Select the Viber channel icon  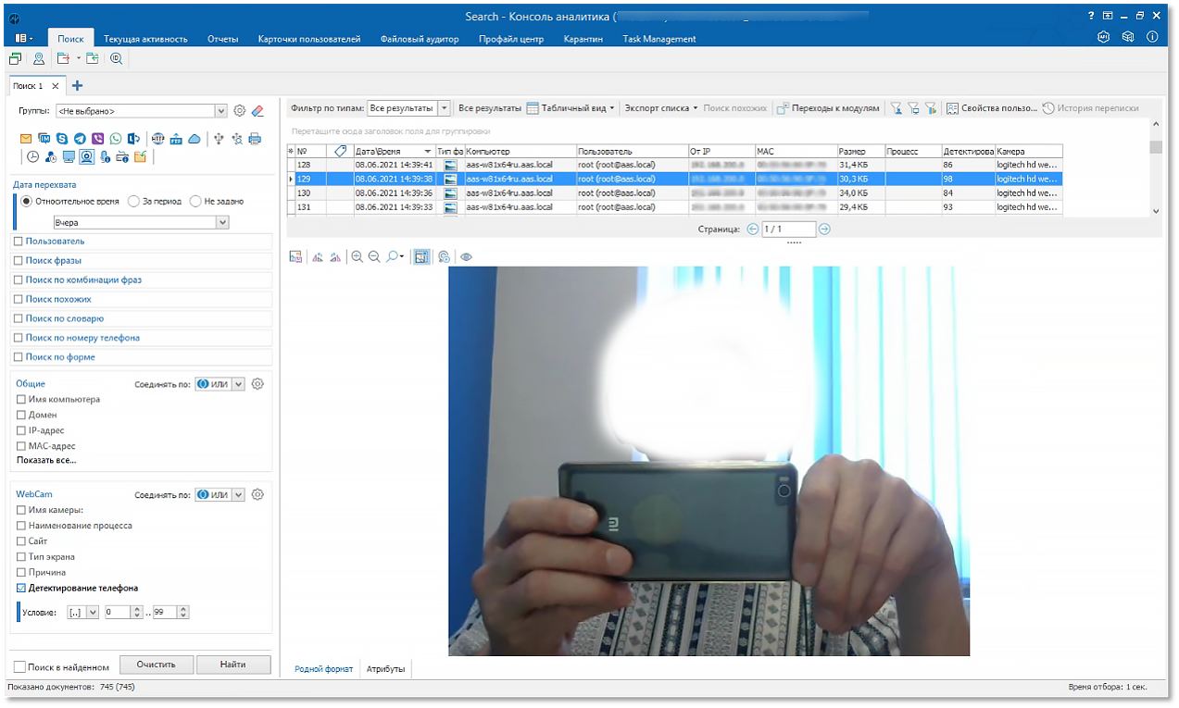click(x=98, y=139)
